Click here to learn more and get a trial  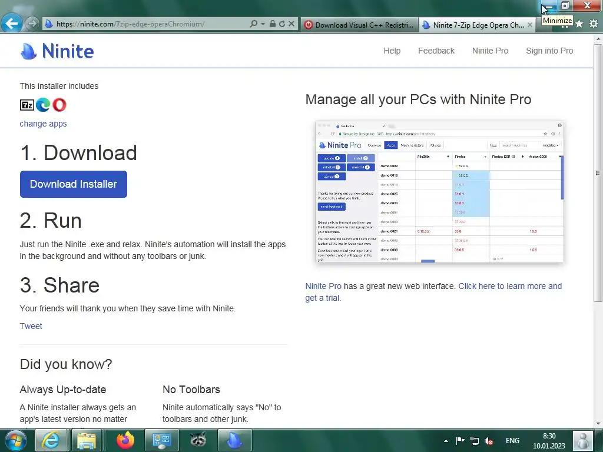(433, 292)
